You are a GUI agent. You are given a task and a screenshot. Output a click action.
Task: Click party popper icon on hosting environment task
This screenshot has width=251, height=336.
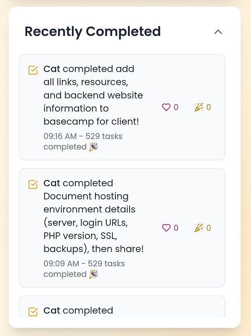[x=199, y=228]
